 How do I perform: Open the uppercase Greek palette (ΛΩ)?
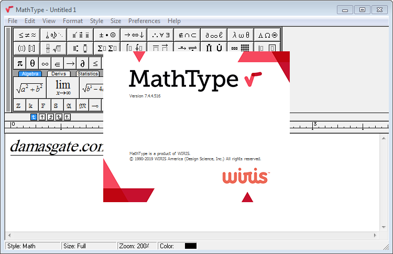tap(267, 35)
